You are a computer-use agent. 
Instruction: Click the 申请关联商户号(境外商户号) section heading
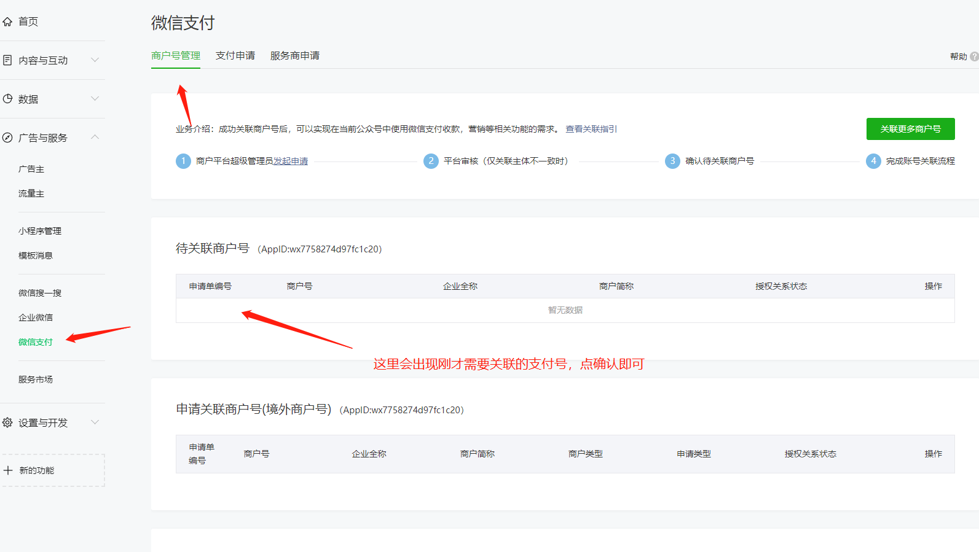tap(254, 409)
